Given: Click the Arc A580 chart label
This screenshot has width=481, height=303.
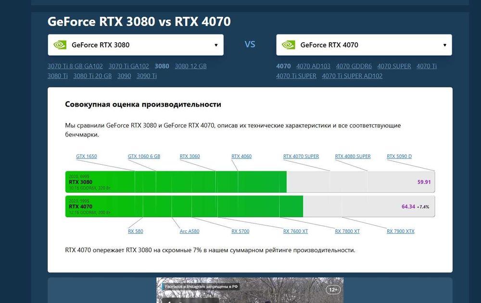Looking at the screenshot, I should tap(189, 231).
